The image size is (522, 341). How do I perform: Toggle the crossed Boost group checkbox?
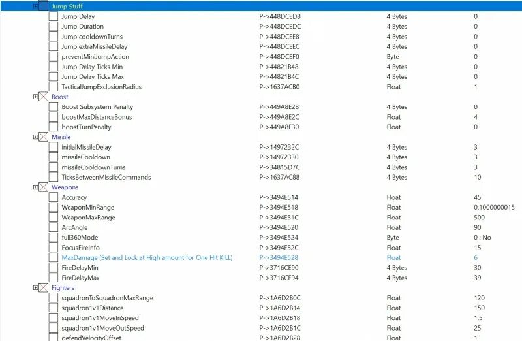click(43, 97)
